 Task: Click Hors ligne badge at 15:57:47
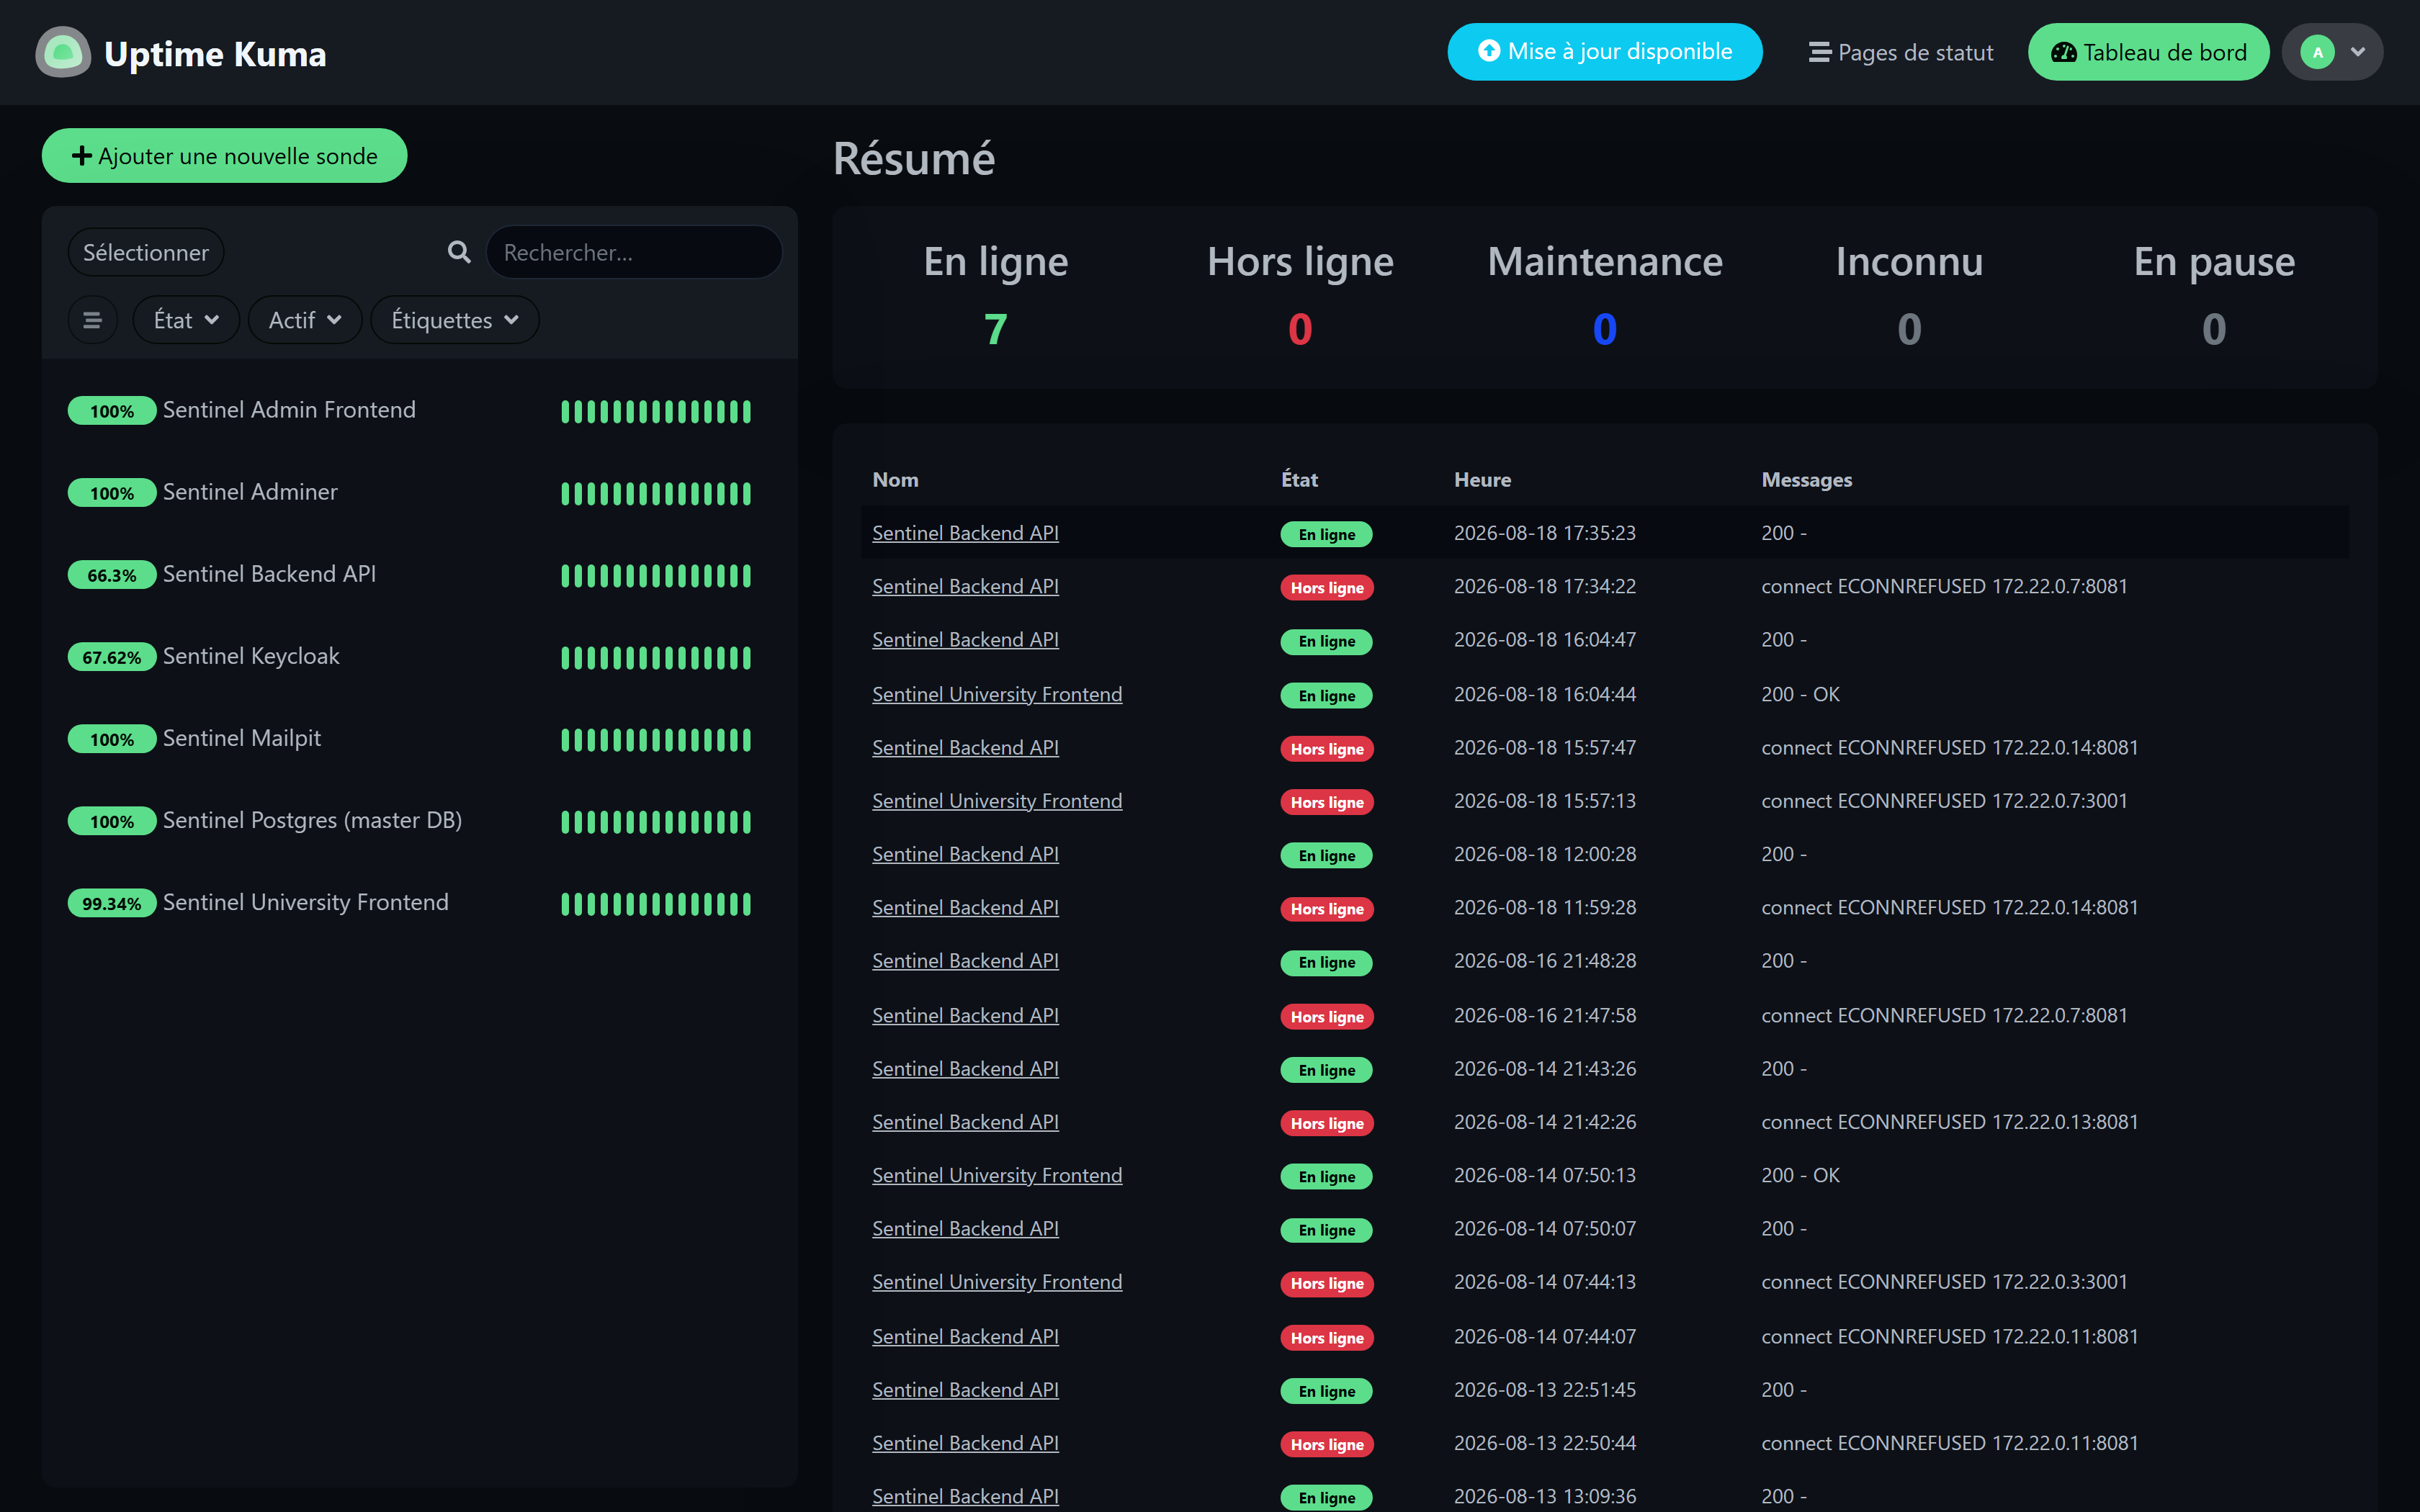click(x=1327, y=749)
